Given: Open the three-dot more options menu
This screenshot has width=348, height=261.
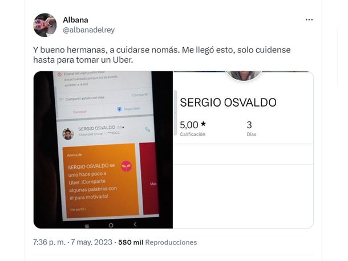Looking at the screenshot, I should tap(309, 20).
